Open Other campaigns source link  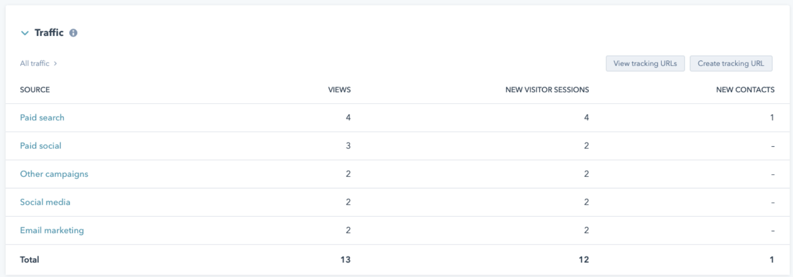(x=54, y=174)
